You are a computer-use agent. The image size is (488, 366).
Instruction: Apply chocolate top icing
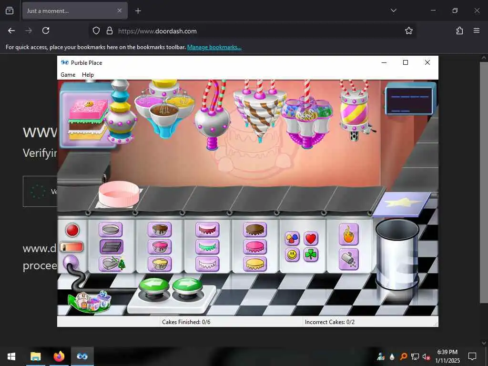click(255, 230)
